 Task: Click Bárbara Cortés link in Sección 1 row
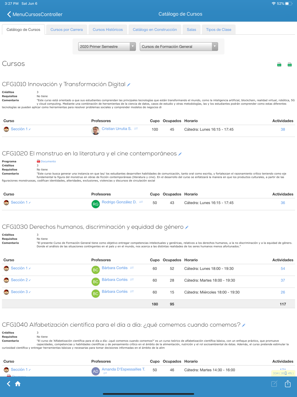point(115,268)
